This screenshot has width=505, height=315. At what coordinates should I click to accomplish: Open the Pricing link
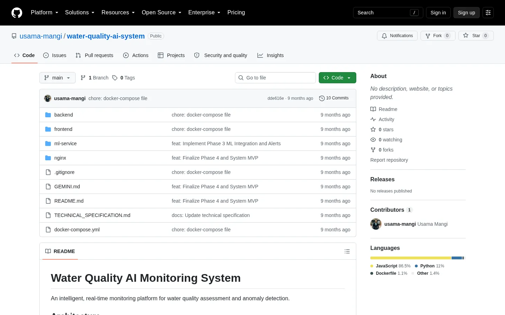coord(236,13)
